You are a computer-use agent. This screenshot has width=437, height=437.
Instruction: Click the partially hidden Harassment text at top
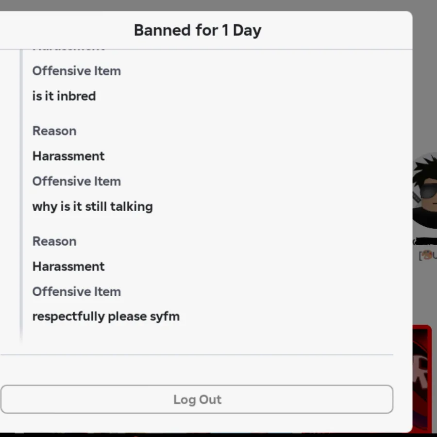click(x=68, y=49)
